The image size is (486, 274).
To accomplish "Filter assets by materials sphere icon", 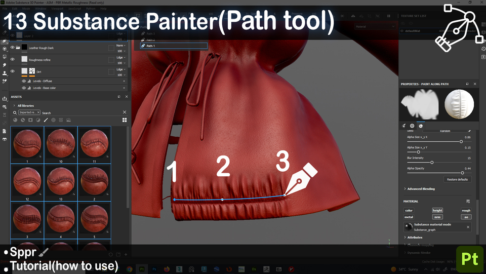I will (15, 120).
